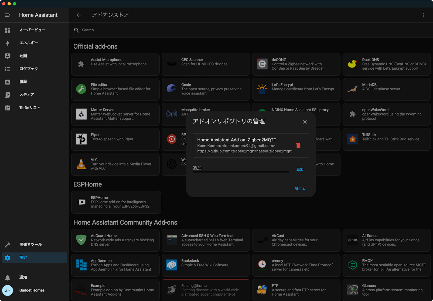Viewport: 433px width, 301px height.
Task: Open the three-dot overflow menu
Action: coord(423,15)
